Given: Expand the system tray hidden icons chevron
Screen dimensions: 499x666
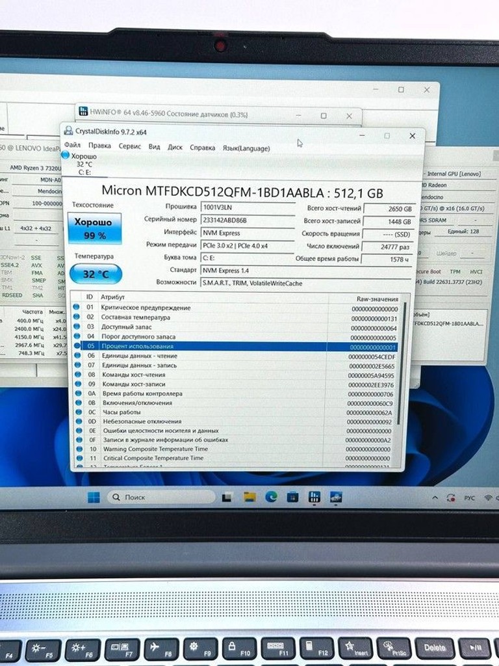Looking at the screenshot, I should (435, 498).
